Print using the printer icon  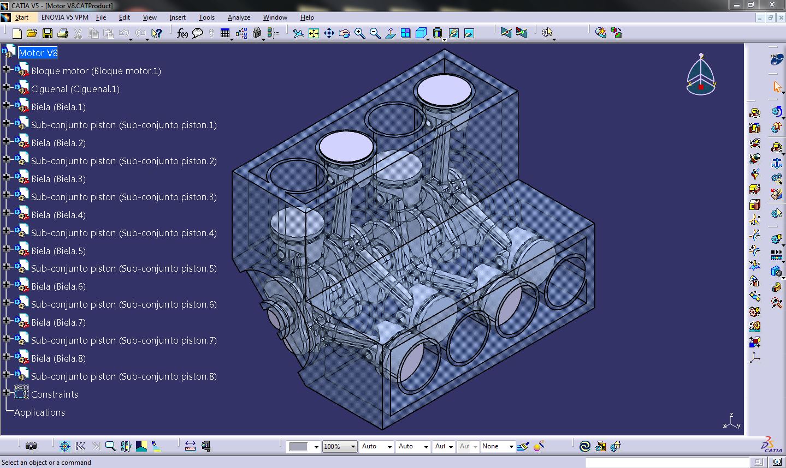(x=63, y=33)
